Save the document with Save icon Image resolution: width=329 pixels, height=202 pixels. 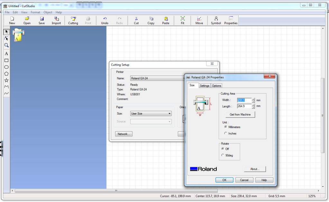coord(41,21)
